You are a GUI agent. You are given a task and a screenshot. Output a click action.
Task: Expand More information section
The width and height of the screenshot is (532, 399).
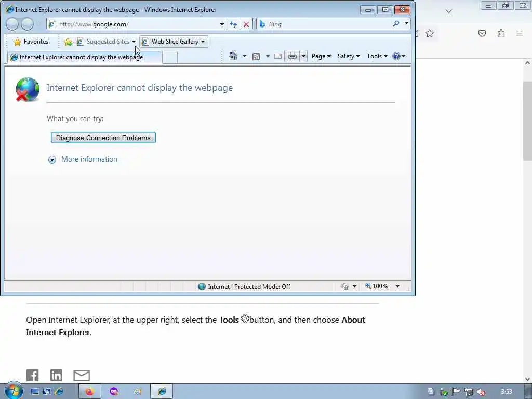(83, 159)
